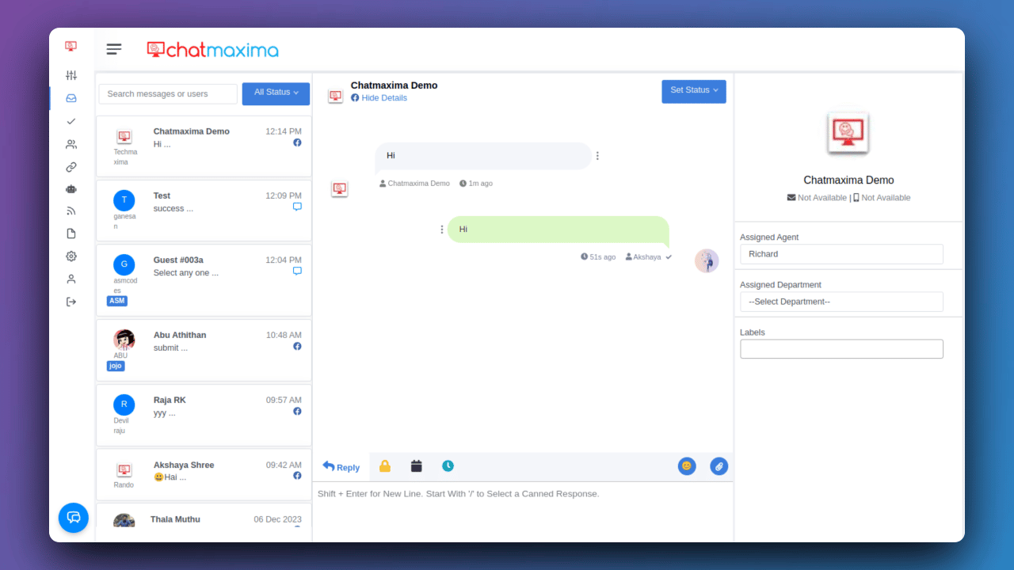Expand the All Status dropdown
The height and width of the screenshot is (570, 1014).
276,93
